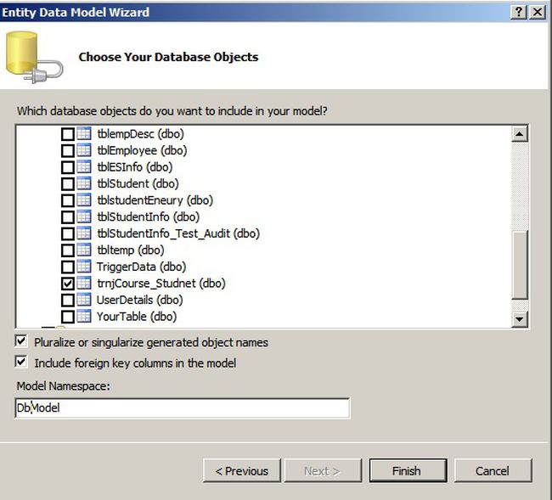Check the tblESInfo (dbo) checkbox
Viewport: 552px width, 500px height.
pyautogui.click(x=68, y=167)
